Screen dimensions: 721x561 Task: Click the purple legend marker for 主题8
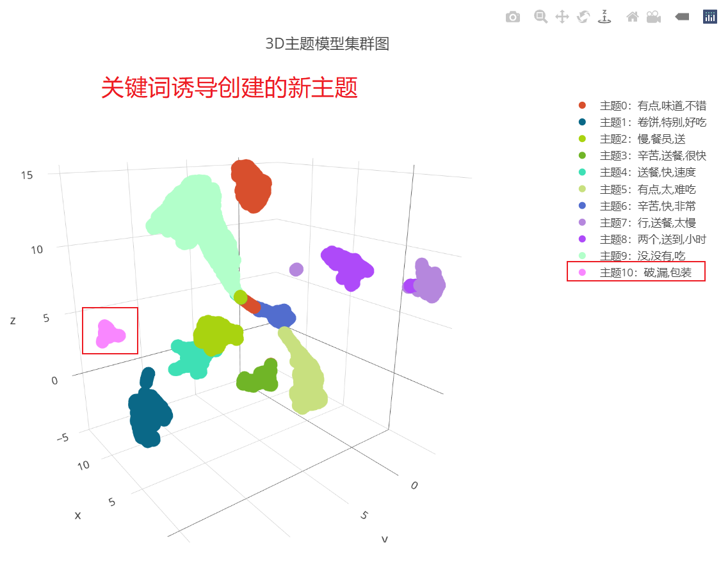click(582, 239)
